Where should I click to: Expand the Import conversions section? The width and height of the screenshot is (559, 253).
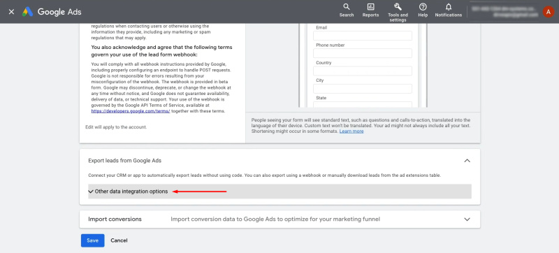click(467, 219)
